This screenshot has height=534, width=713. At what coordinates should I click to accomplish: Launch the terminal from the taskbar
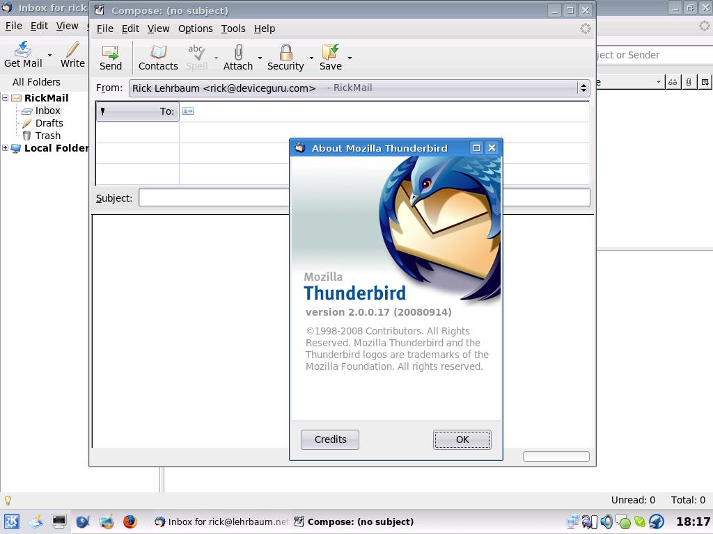coord(58,521)
